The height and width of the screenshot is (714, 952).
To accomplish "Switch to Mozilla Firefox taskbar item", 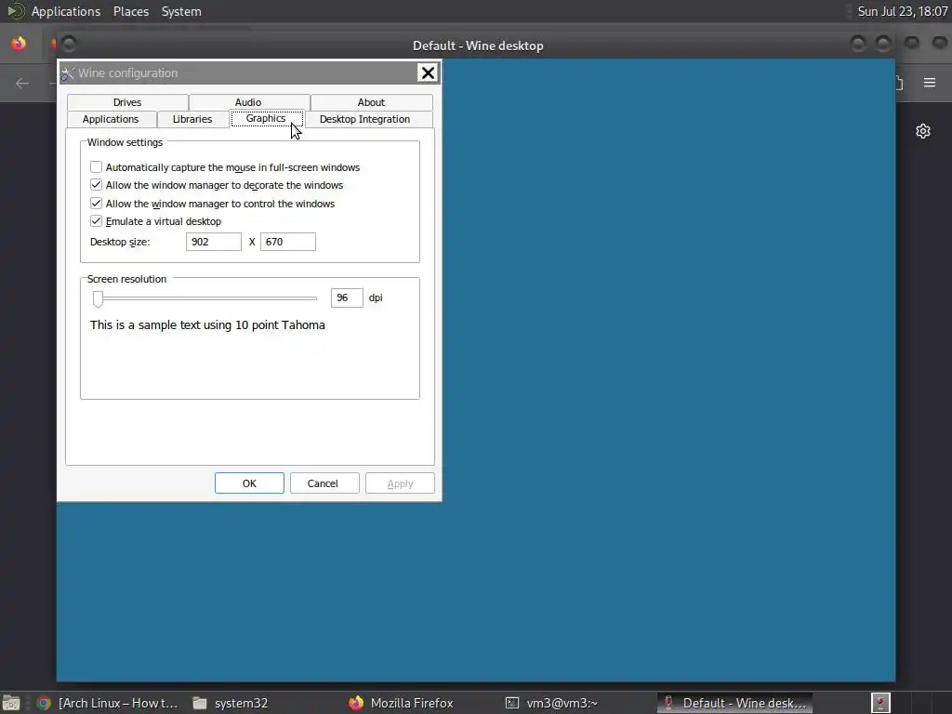I will click(401, 703).
